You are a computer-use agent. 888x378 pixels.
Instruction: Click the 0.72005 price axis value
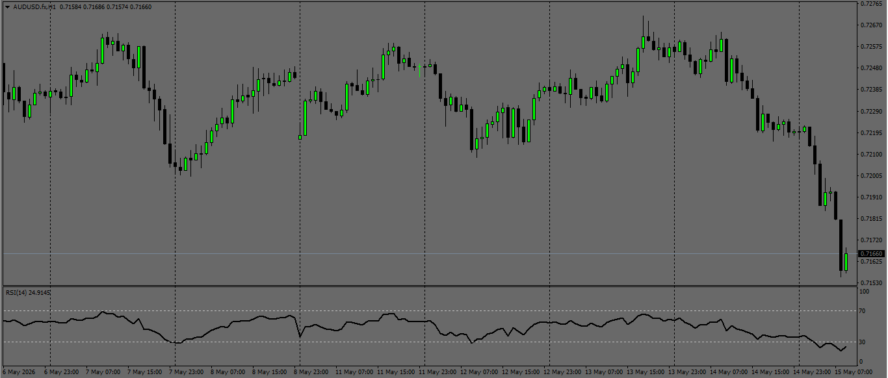click(x=870, y=176)
